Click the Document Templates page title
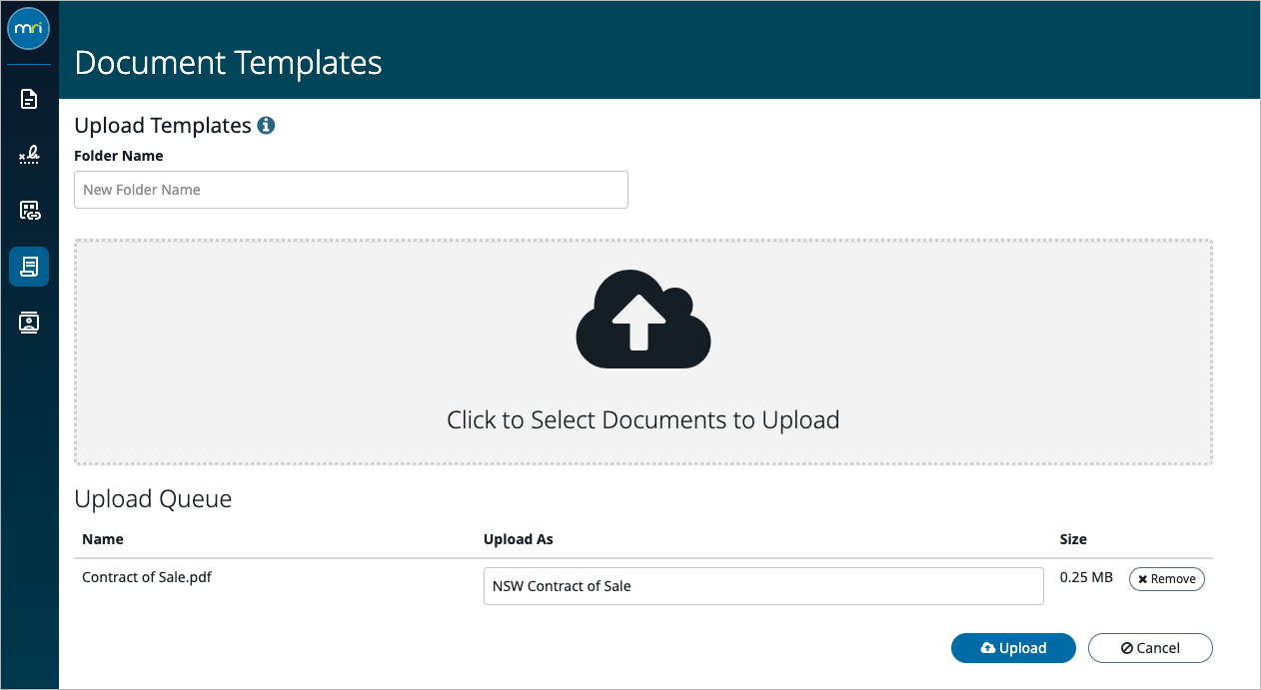This screenshot has height=690, width=1261. (x=228, y=62)
